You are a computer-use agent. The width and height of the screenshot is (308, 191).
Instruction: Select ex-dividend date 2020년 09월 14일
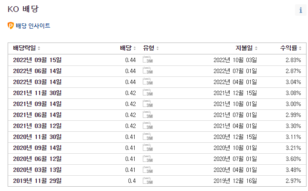pos(37,148)
